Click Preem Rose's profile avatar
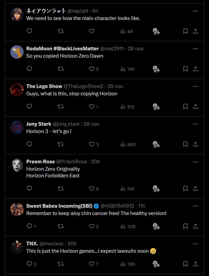 [x=17, y=165]
